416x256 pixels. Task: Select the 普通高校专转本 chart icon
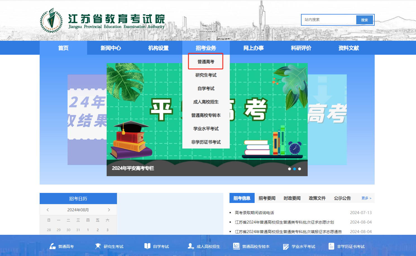coord(236,246)
